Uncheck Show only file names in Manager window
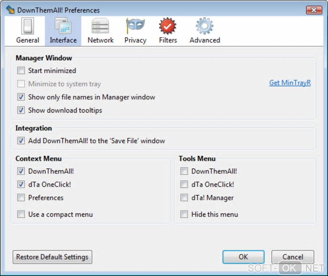Image resolution: width=328 pixels, height=276 pixels. (x=21, y=97)
